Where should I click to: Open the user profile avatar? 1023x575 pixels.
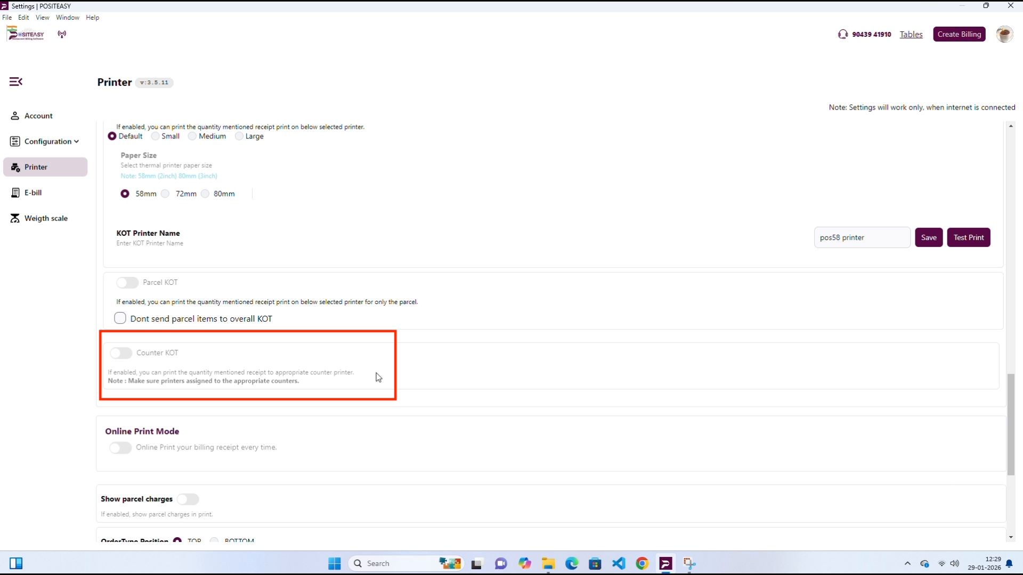click(1004, 34)
